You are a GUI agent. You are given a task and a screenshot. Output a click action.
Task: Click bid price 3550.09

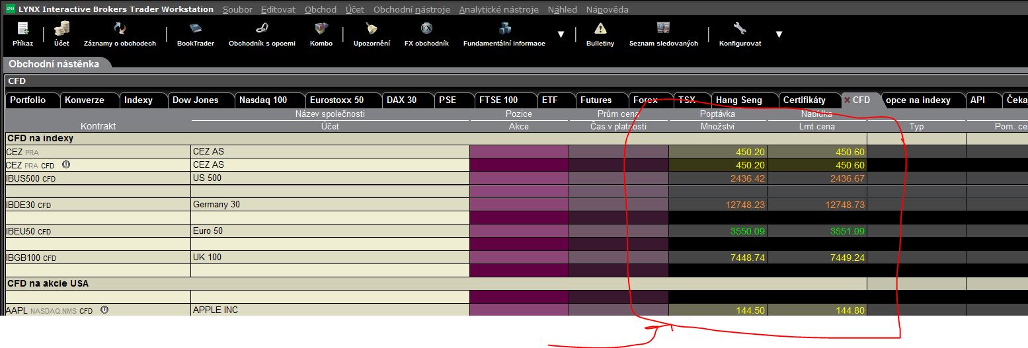click(747, 231)
